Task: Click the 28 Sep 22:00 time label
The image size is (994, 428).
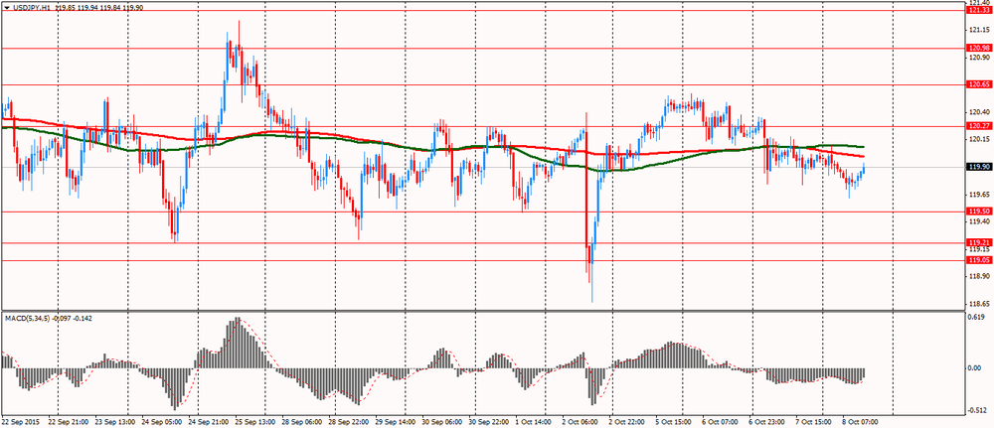Action: [347, 420]
